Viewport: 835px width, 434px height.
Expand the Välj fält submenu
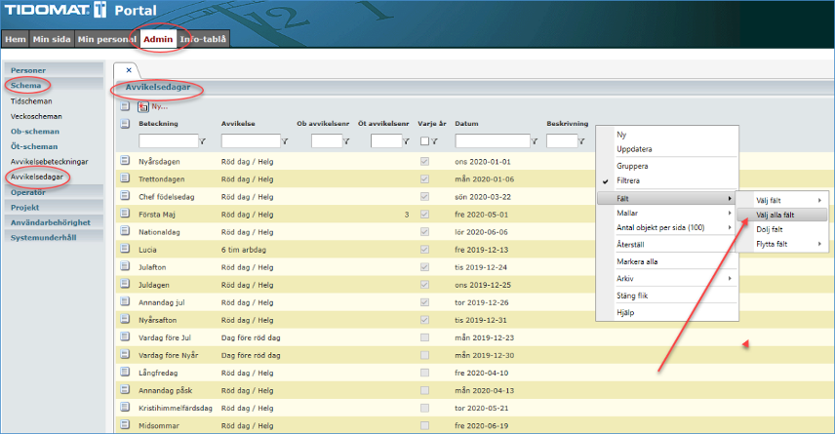(x=782, y=200)
